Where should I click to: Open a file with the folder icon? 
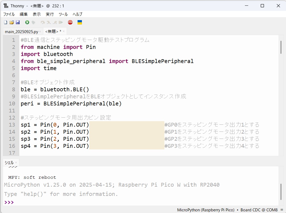(x=11, y=23)
